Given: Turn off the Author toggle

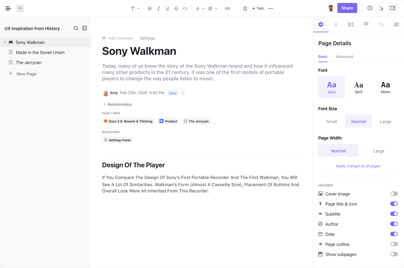Looking at the screenshot, I should click(394, 224).
